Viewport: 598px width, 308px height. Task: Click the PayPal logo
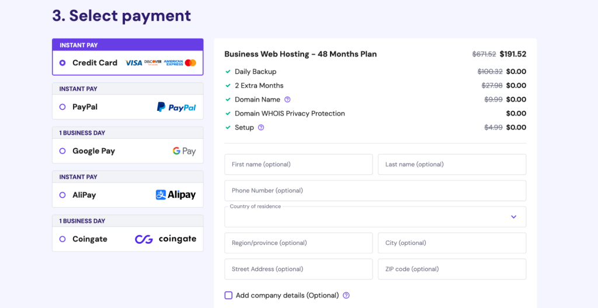pos(176,107)
